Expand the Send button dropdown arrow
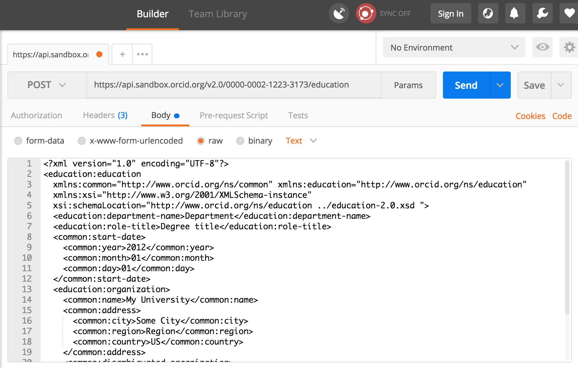This screenshot has height=368, width=578. pos(500,85)
